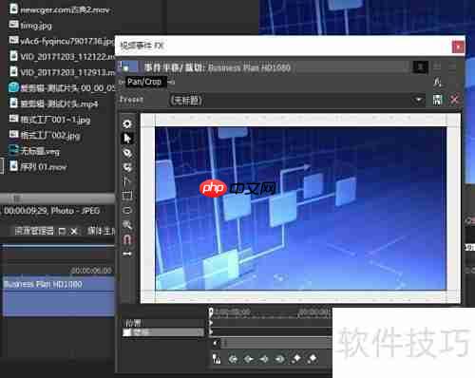Select Business Plan HD1080 timeline event
The image size is (475, 378).
click(x=59, y=296)
